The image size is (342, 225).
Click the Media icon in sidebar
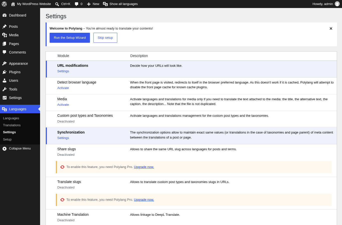pyautogui.click(x=5, y=35)
